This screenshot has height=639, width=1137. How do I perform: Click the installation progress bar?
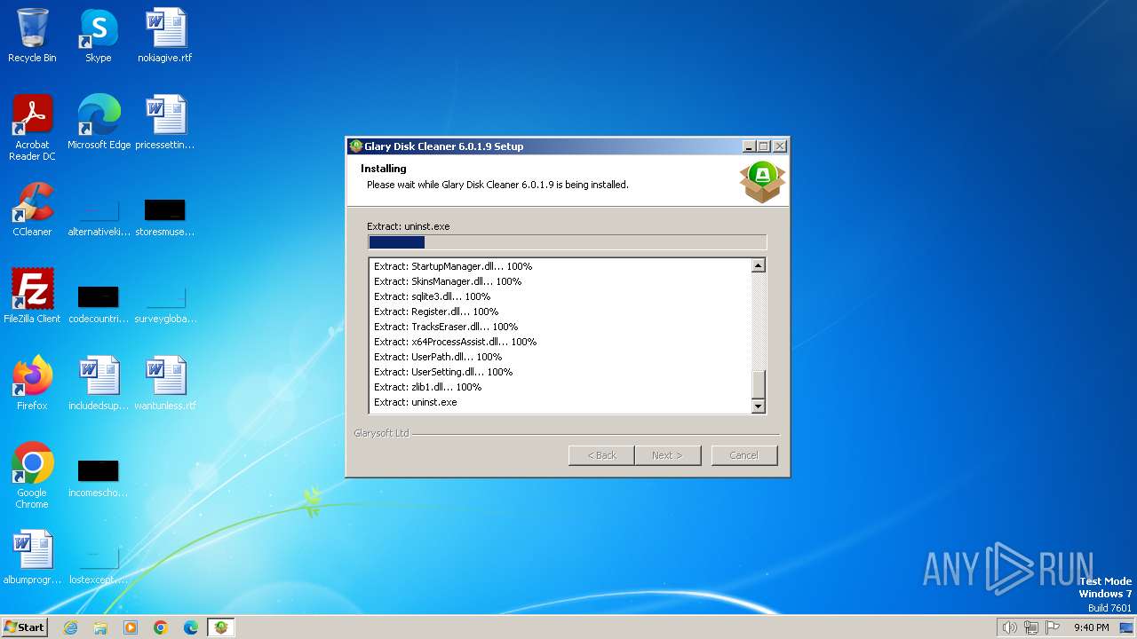click(567, 242)
